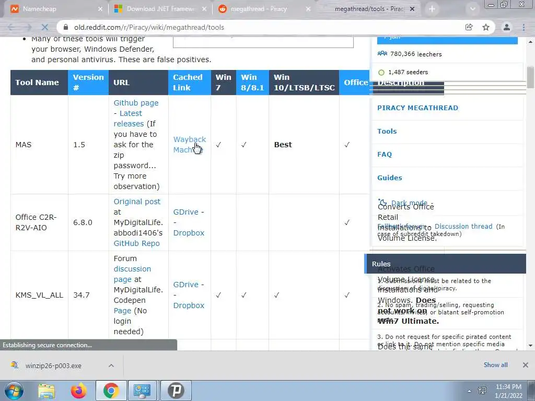Open the taskbar clock showing 11:34 PM
This screenshot has width=535, height=401.
[508, 391]
